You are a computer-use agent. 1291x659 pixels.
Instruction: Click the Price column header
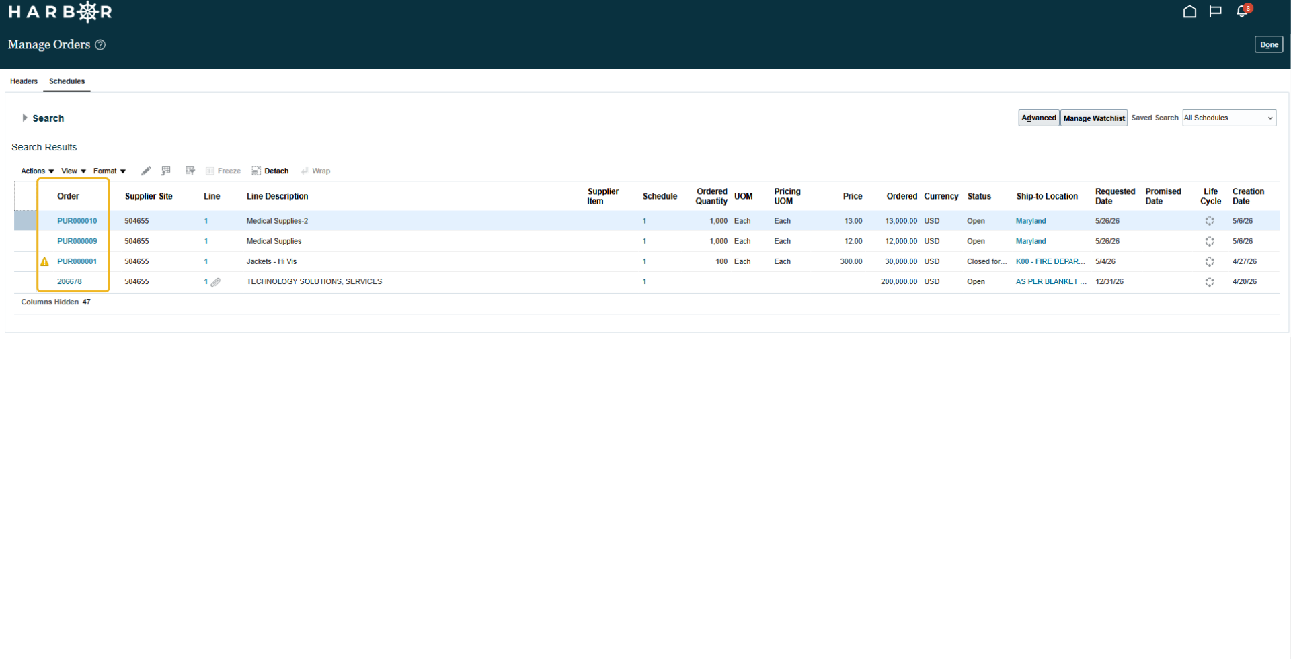(x=853, y=197)
